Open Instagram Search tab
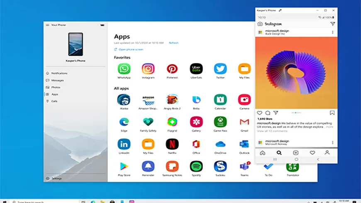Viewport: 361px width, 203px height. [x=279, y=153]
